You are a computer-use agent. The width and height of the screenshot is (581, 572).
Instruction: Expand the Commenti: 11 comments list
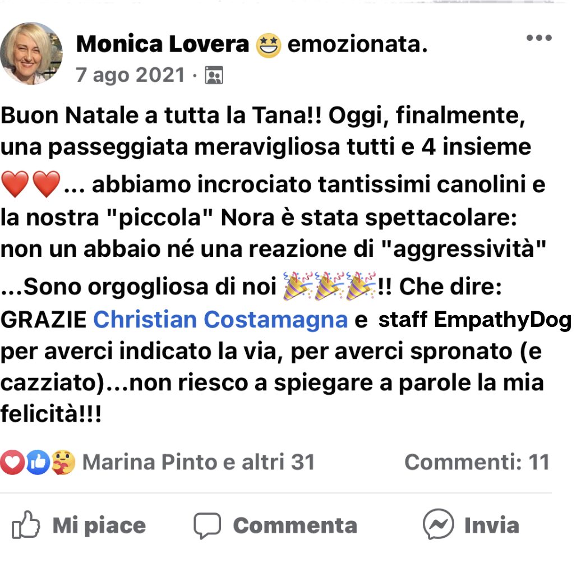pos(477,463)
